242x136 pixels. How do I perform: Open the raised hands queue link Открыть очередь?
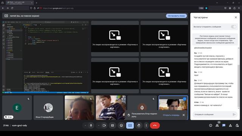tap(171, 115)
